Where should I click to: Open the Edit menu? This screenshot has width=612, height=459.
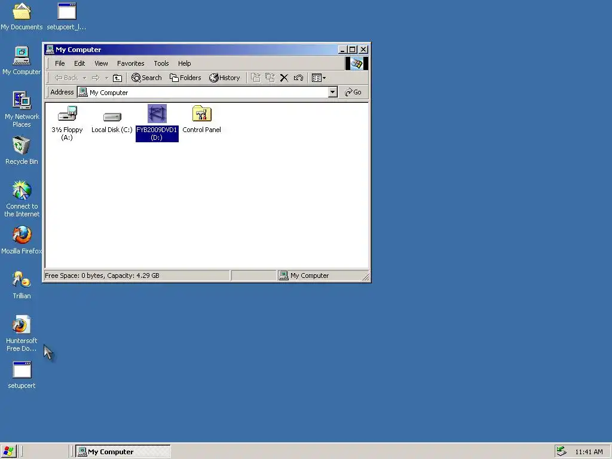tap(79, 63)
